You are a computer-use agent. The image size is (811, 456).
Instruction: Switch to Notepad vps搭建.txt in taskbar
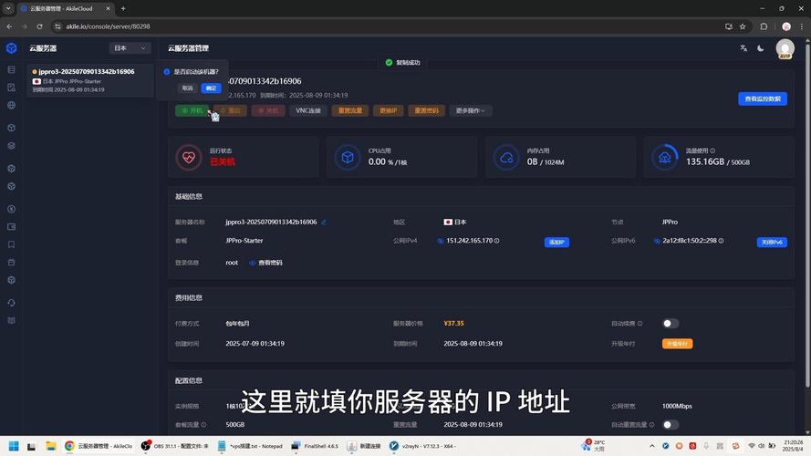click(x=250, y=446)
